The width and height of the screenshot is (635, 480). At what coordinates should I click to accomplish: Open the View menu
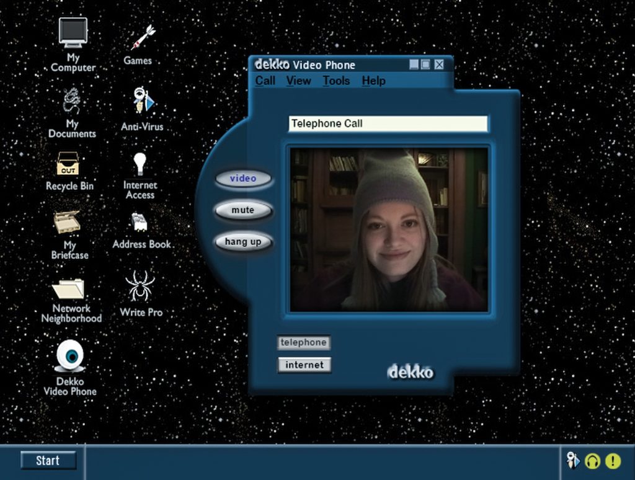pyautogui.click(x=299, y=81)
